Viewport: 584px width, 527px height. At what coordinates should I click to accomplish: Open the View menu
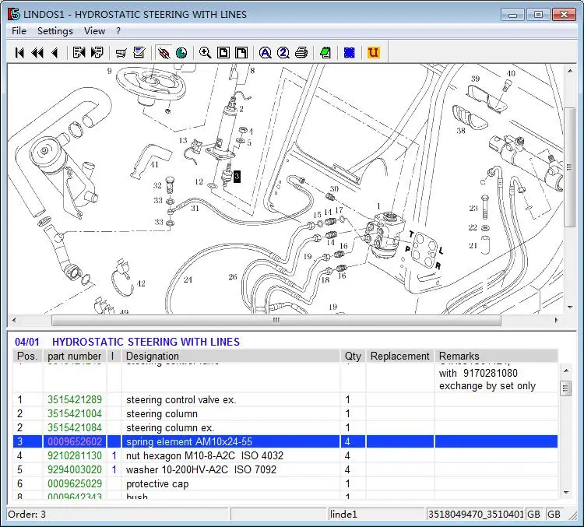click(x=94, y=31)
